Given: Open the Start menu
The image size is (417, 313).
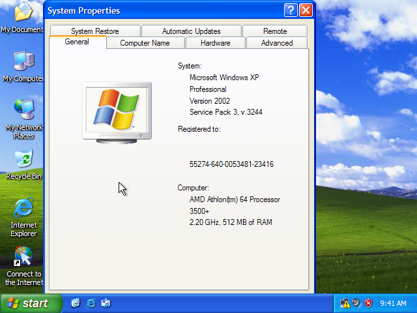Looking at the screenshot, I should click(x=31, y=303).
